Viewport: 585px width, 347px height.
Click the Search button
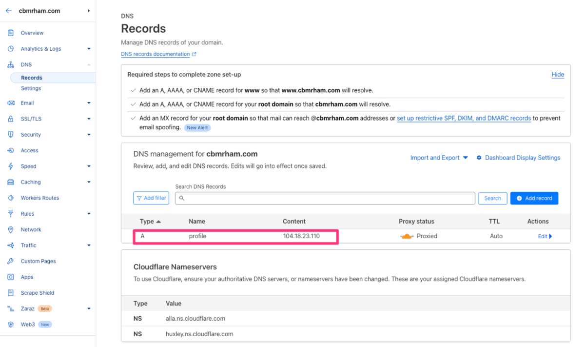pyautogui.click(x=492, y=198)
